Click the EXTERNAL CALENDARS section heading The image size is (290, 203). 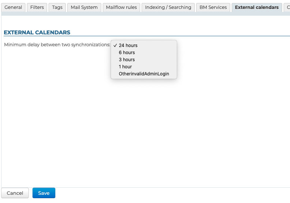37,32
